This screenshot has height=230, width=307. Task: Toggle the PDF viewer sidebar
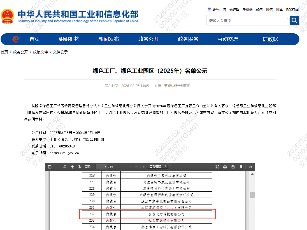coord(50,167)
